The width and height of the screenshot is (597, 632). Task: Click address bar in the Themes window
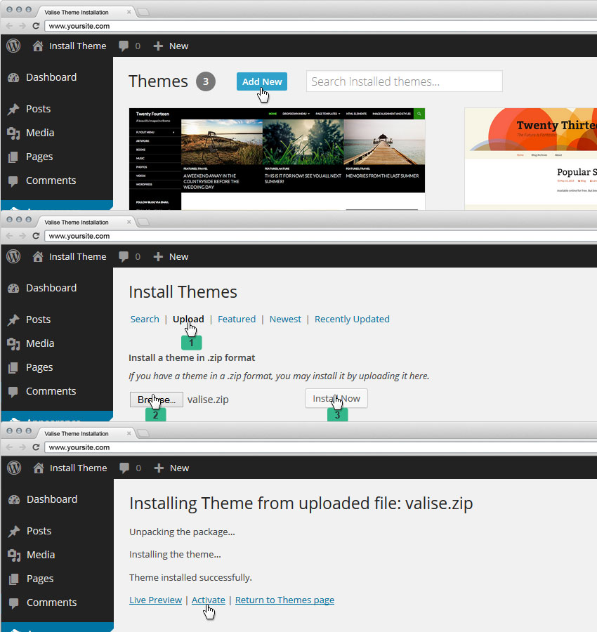320,26
